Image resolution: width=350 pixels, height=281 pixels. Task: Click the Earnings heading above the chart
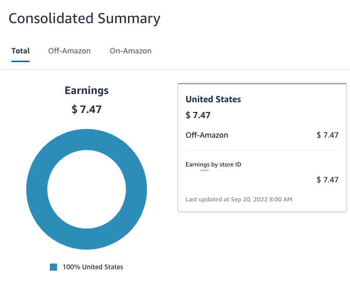pos(86,90)
